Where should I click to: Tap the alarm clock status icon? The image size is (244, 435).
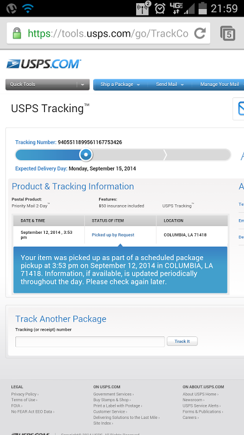160,8
